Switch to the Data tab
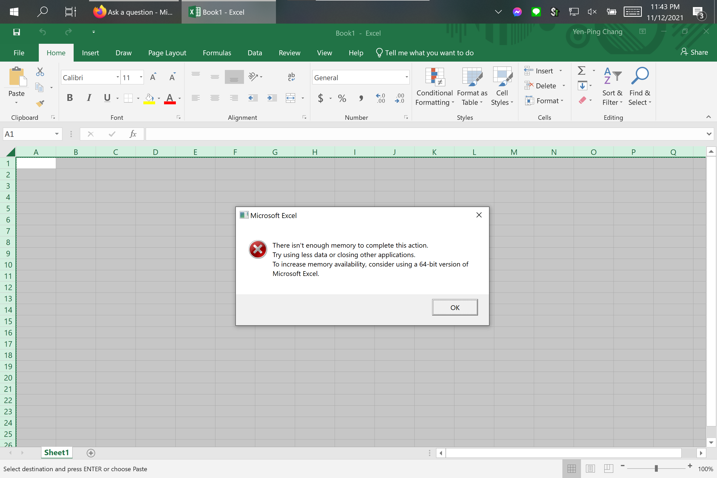717x478 pixels. point(255,53)
